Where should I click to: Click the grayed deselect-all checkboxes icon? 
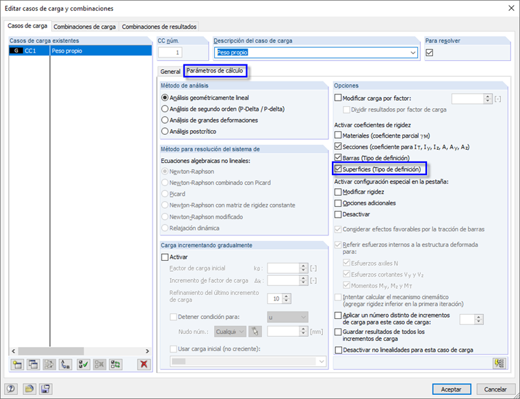99,365
